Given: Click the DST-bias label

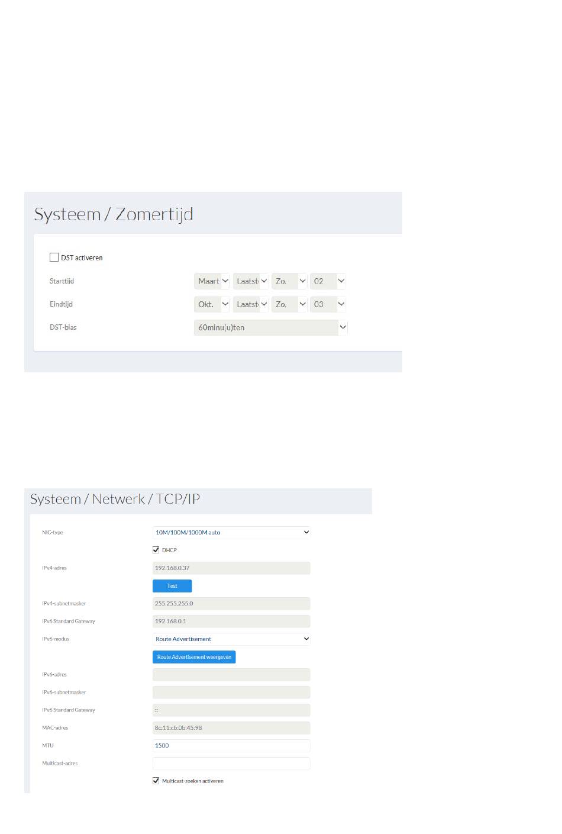Looking at the screenshot, I should (x=63, y=327).
